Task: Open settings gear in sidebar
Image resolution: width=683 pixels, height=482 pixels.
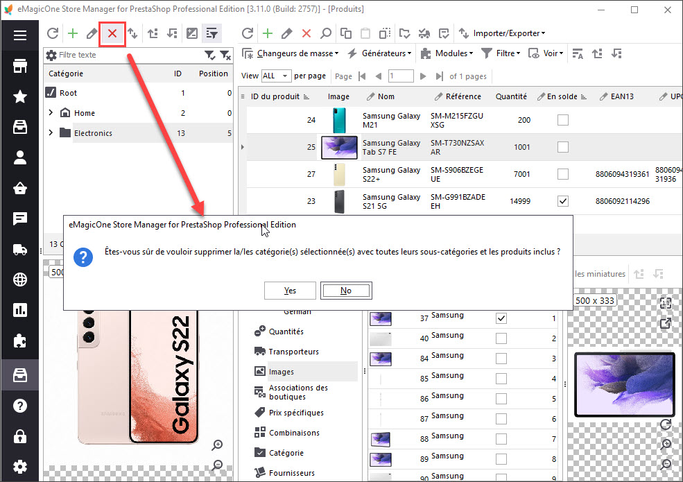Action: (20, 467)
